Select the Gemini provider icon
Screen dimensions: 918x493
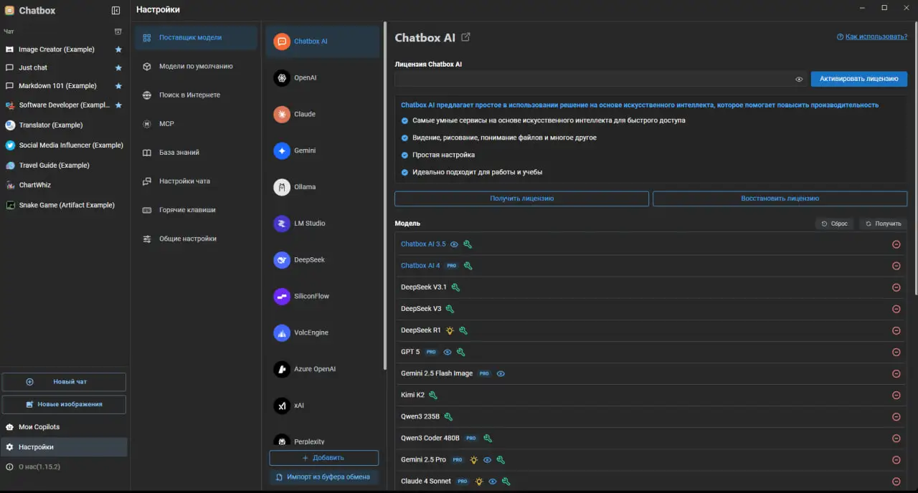coord(282,150)
